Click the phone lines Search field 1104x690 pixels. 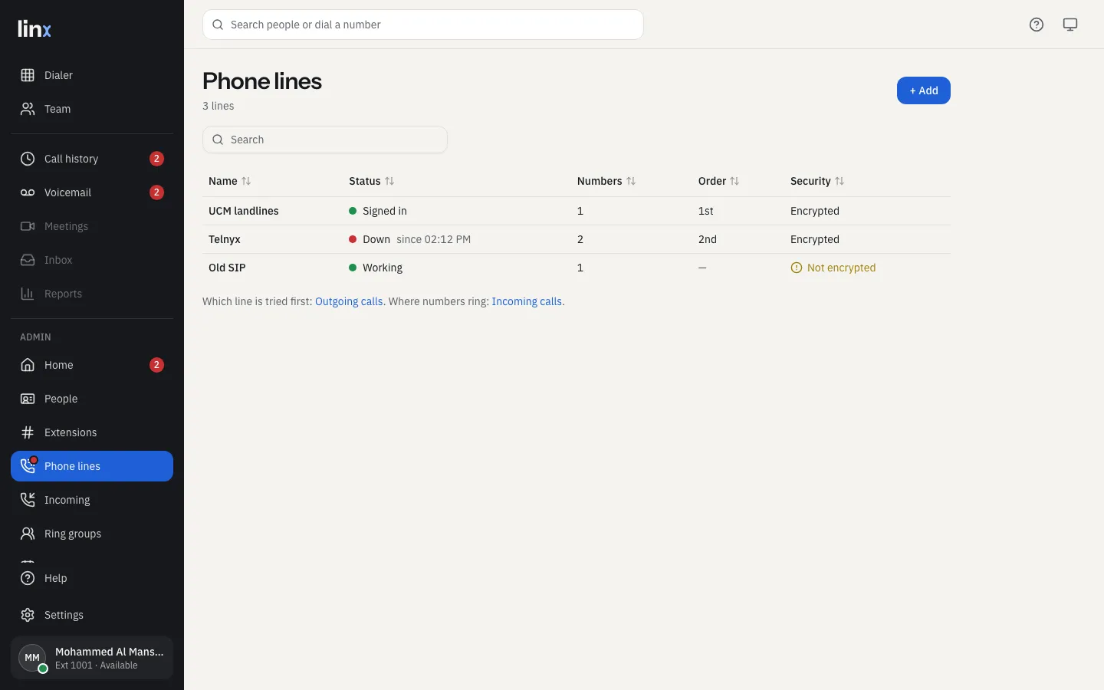(325, 140)
